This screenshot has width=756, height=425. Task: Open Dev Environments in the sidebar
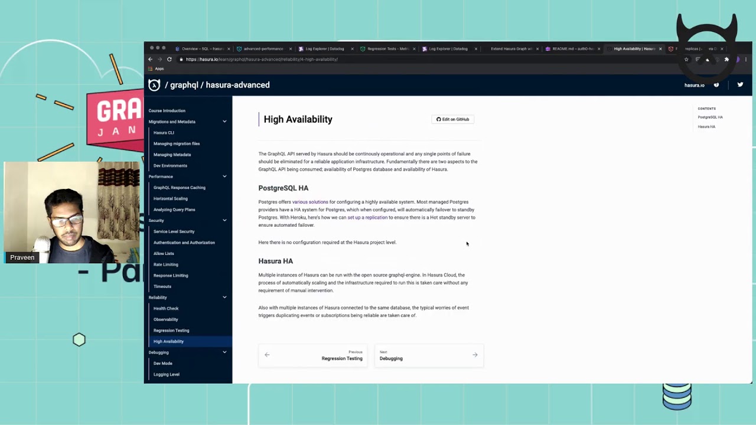(x=170, y=166)
